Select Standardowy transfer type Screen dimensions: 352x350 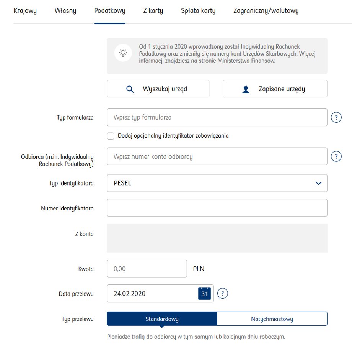pyautogui.click(x=162, y=319)
